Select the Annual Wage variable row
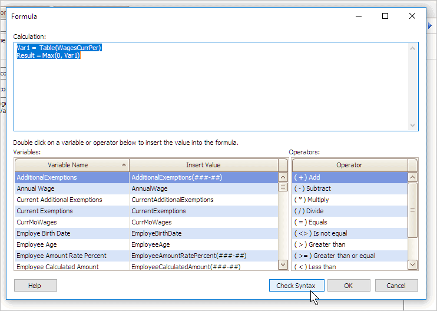Viewport: 437px width, 311px height. (x=72, y=188)
